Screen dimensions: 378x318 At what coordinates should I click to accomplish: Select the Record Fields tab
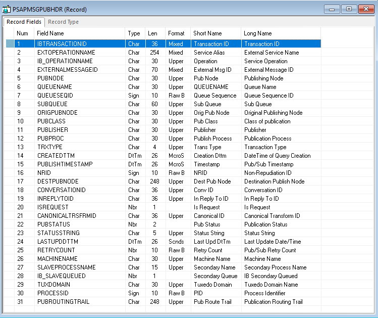24,22
